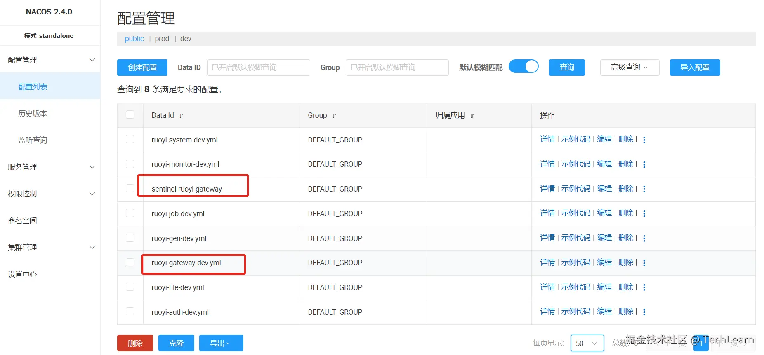Sort table by Group column
Image resolution: width=764 pixels, height=355 pixels.
[334, 116]
